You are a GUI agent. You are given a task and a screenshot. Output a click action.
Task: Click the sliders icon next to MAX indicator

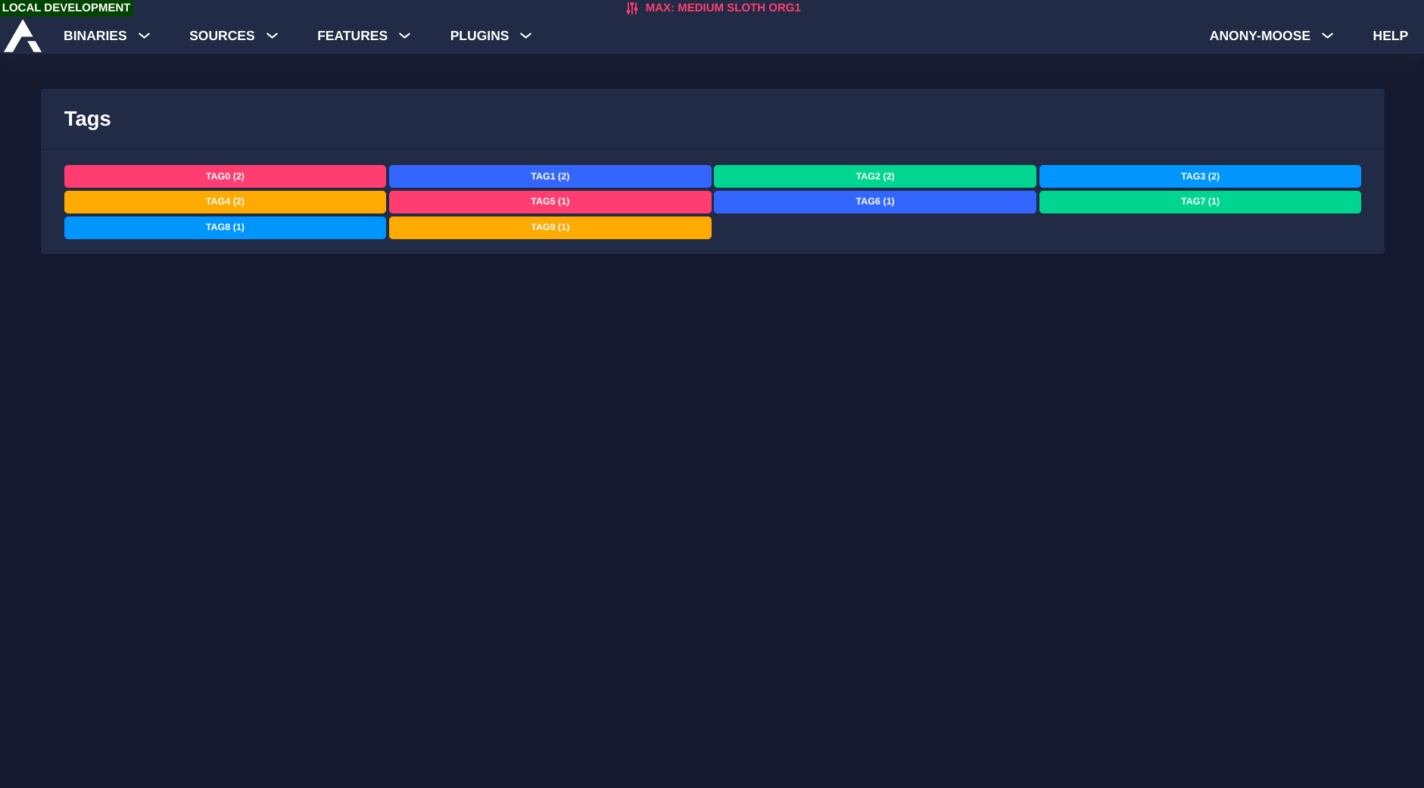pyautogui.click(x=632, y=8)
